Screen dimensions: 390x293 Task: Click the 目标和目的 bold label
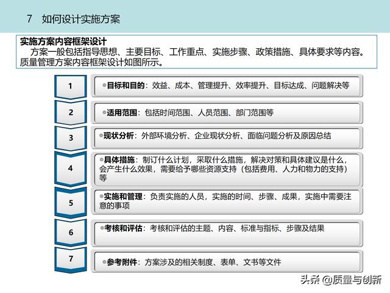126,85
